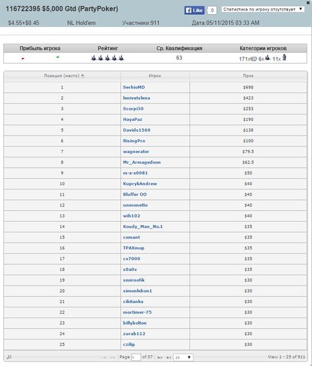Open player TPAXmop profile
This screenshot has height=366, width=312.
133,248
